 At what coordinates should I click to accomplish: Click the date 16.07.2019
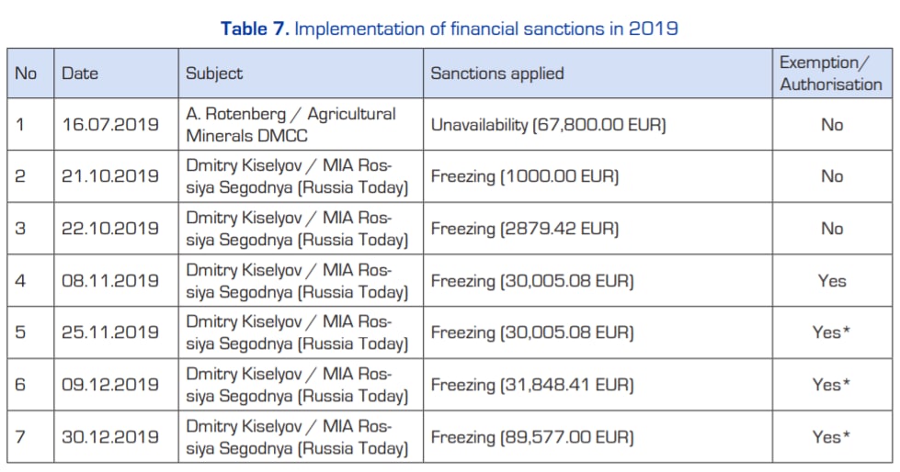click(x=110, y=125)
